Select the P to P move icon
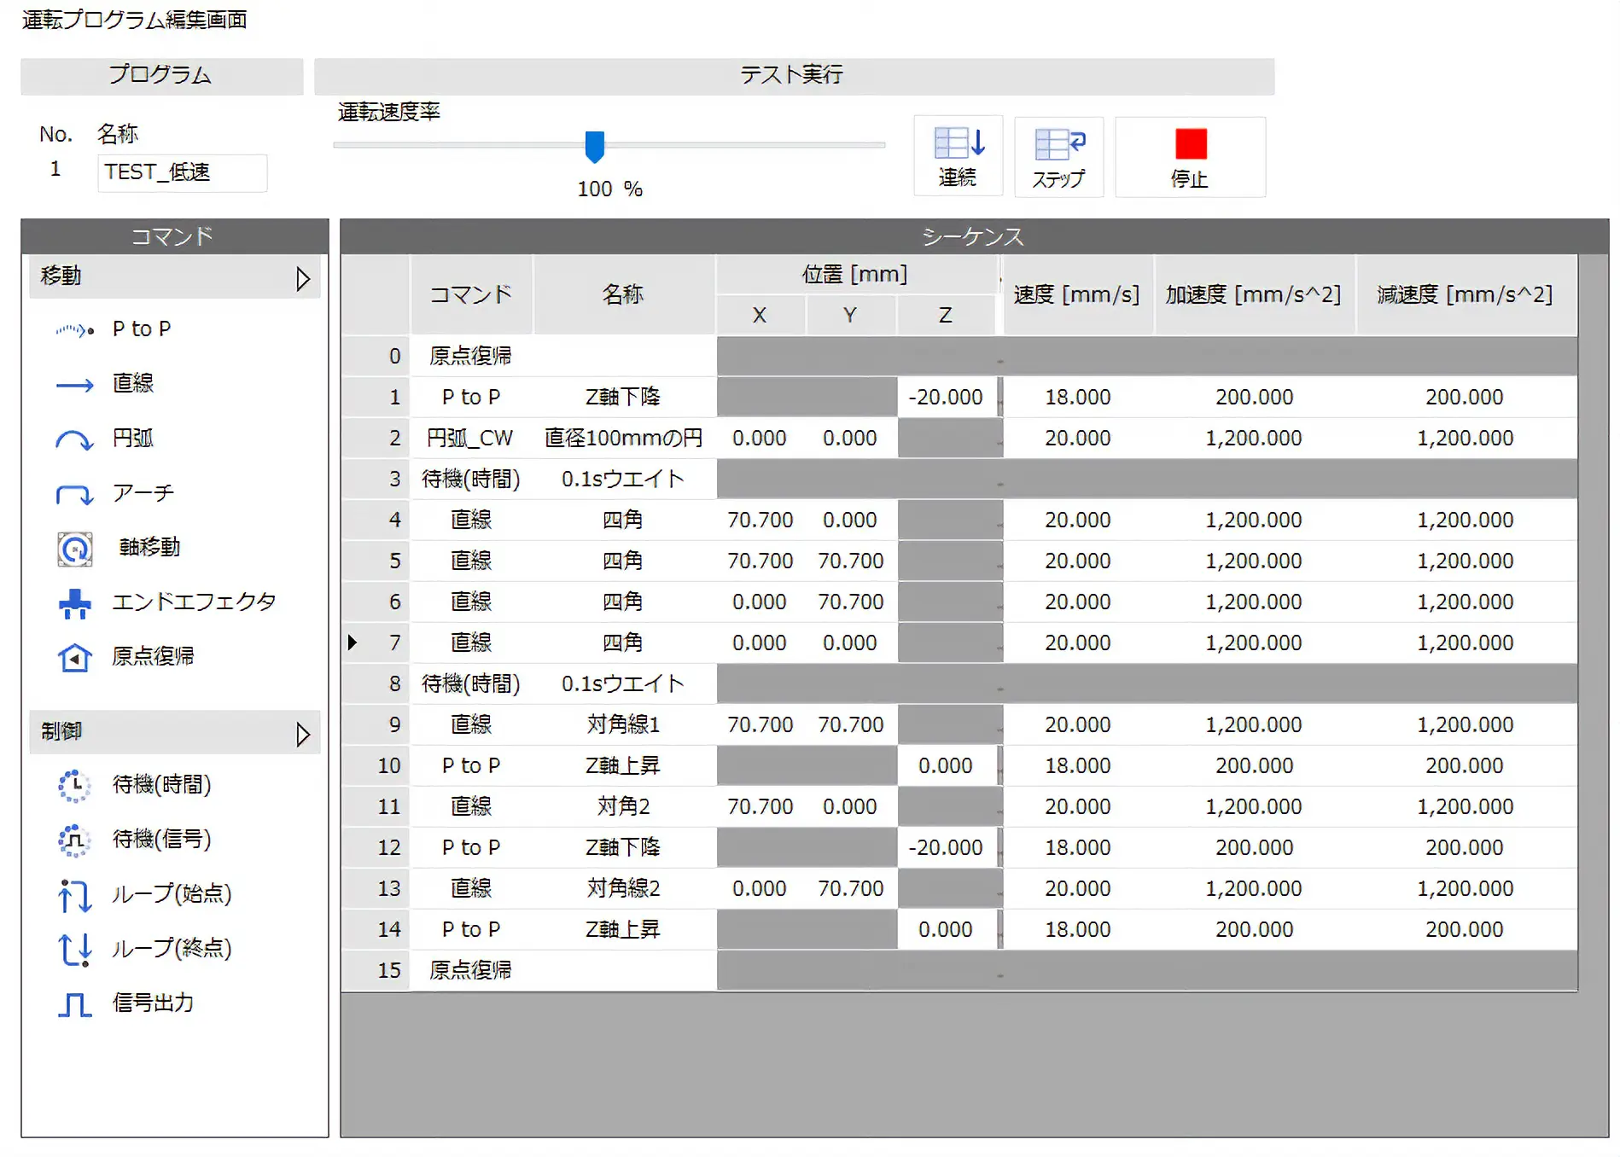The image size is (1620, 1157). pyautogui.click(x=75, y=329)
